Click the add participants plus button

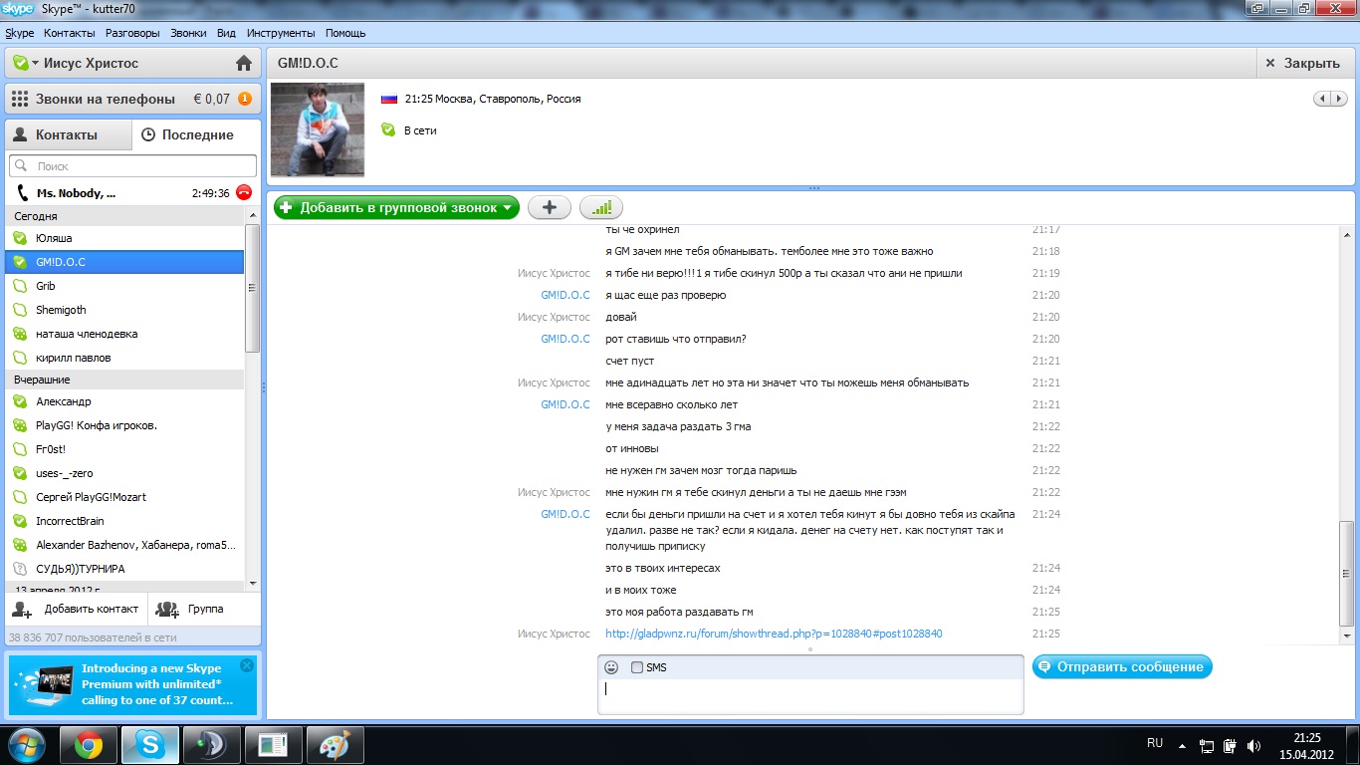coord(549,208)
